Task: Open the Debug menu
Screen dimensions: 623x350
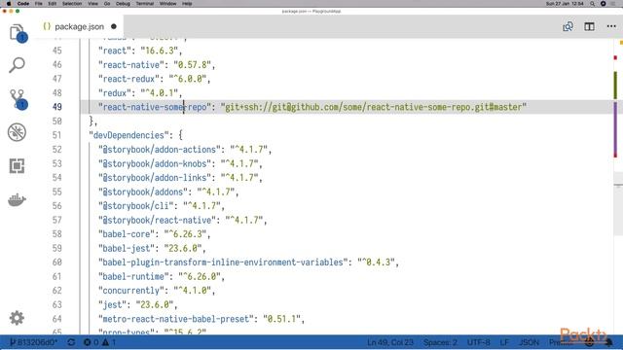Action: coord(123,4)
